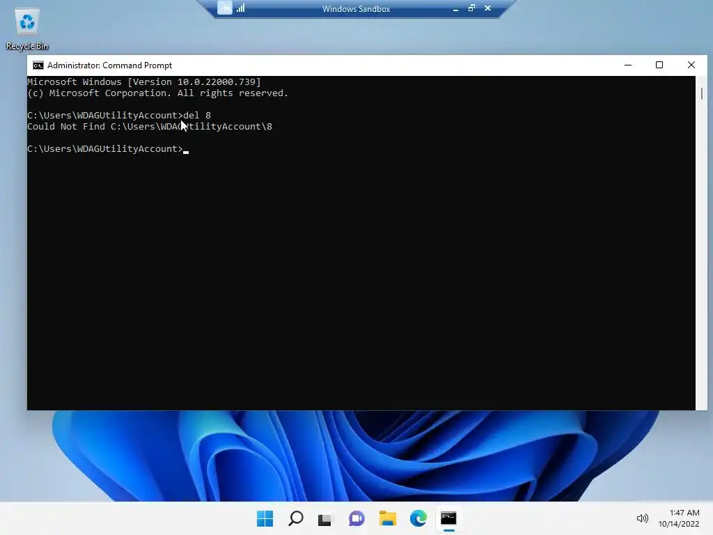Click the 'Windows Sandbox' title label
Viewport: 713px width, 535px height.
point(356,8)
